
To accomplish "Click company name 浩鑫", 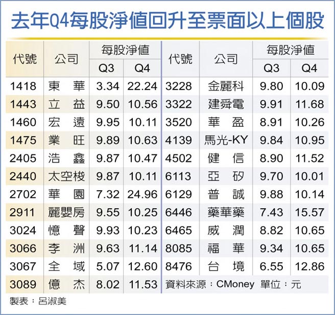I will pyautogui.click(x=66, y=159).
